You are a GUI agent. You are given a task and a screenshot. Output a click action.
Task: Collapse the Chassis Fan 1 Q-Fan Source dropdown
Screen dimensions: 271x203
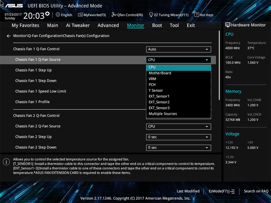178,60
